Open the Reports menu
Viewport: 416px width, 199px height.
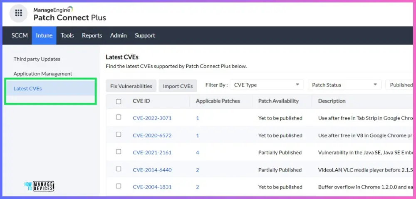point(92,35)
